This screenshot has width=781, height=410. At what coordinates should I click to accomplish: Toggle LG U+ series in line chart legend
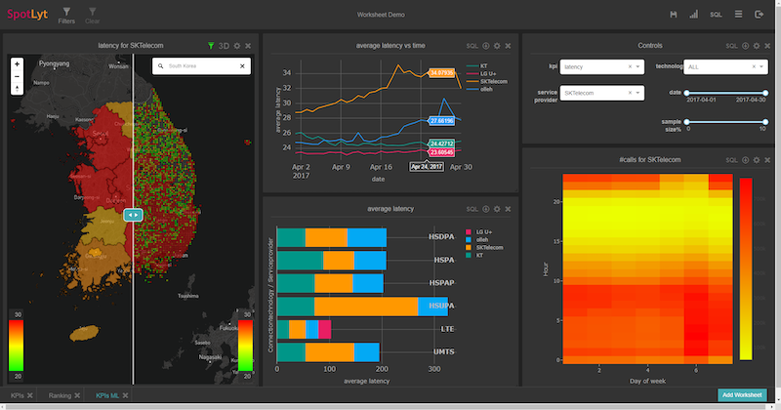481,74
